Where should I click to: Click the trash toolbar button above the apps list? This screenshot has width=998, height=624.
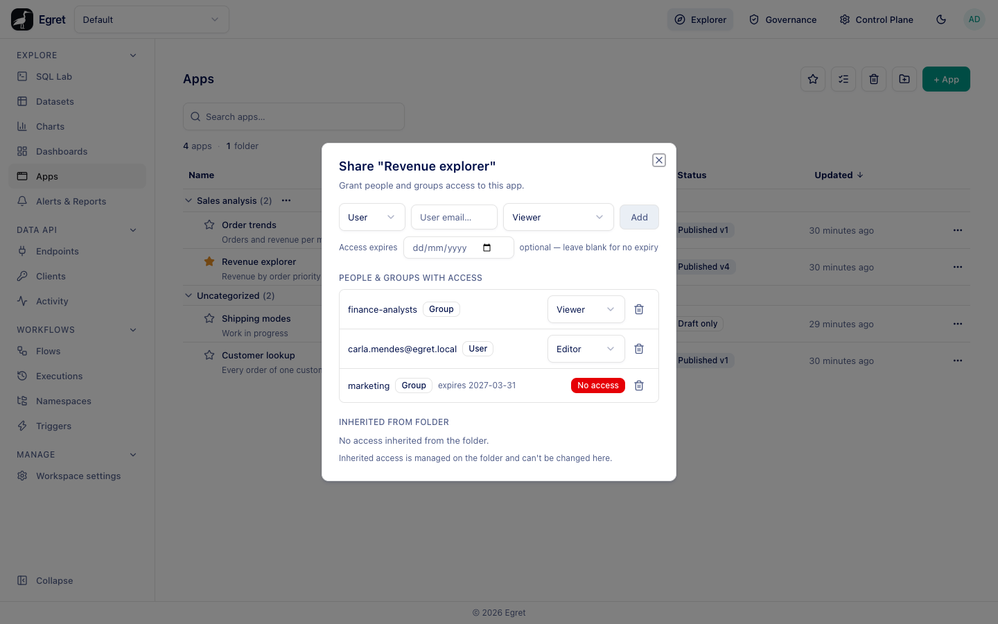[x=874, y=79]
